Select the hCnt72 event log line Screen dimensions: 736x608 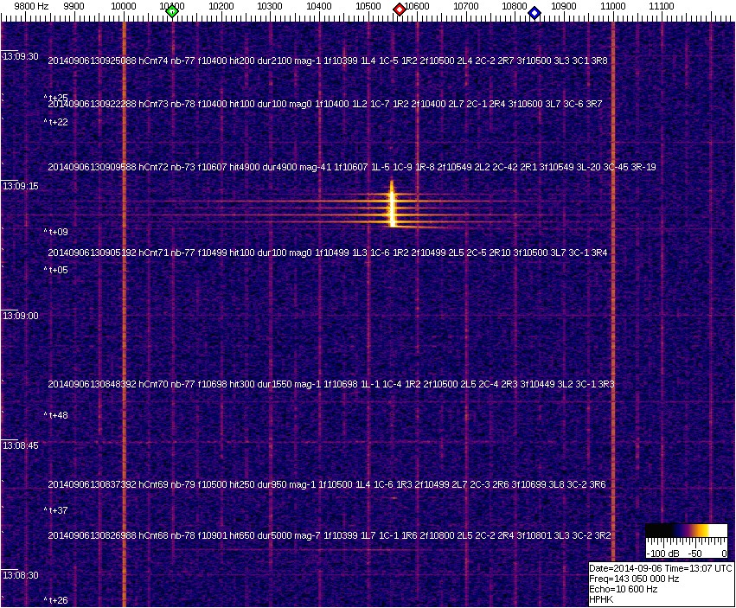coord(351,167)
